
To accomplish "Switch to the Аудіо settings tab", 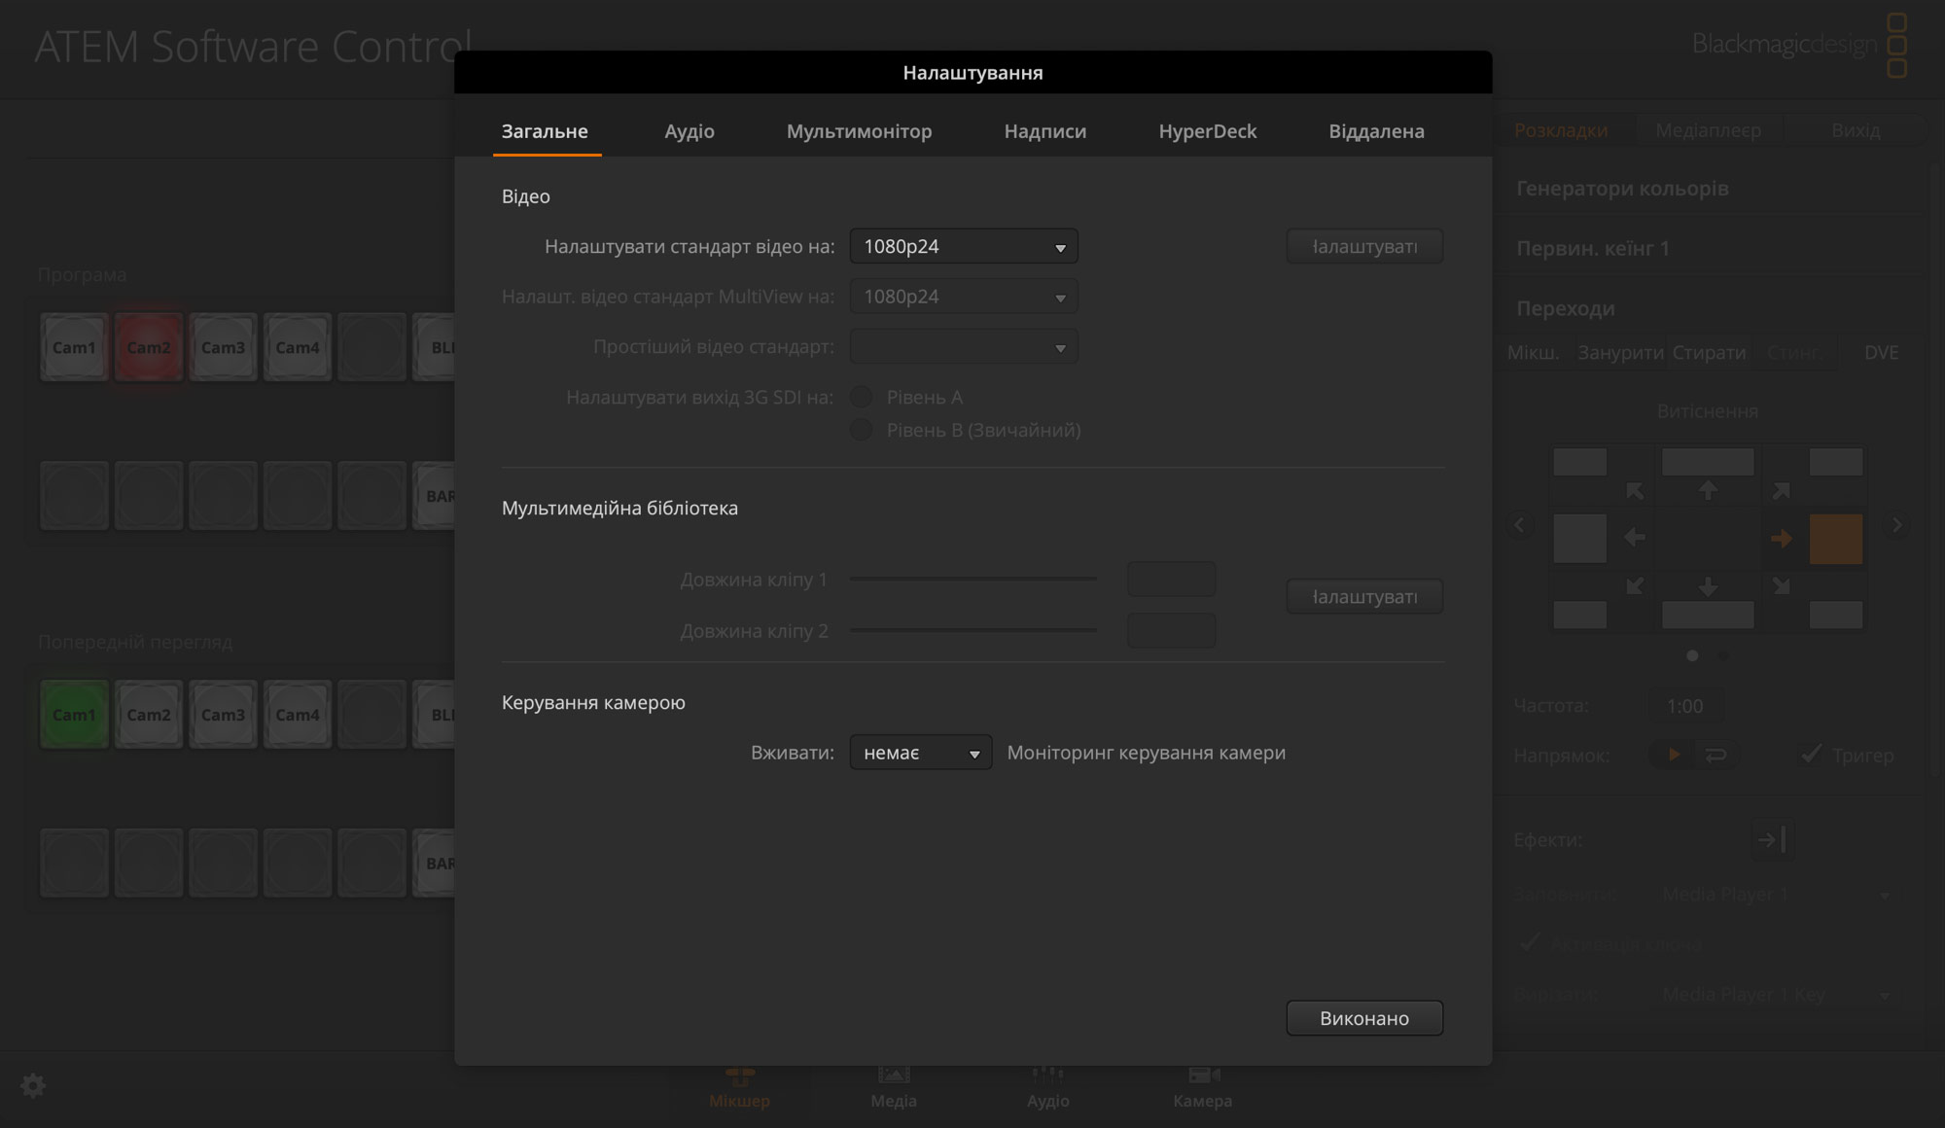I will [690, 131].
